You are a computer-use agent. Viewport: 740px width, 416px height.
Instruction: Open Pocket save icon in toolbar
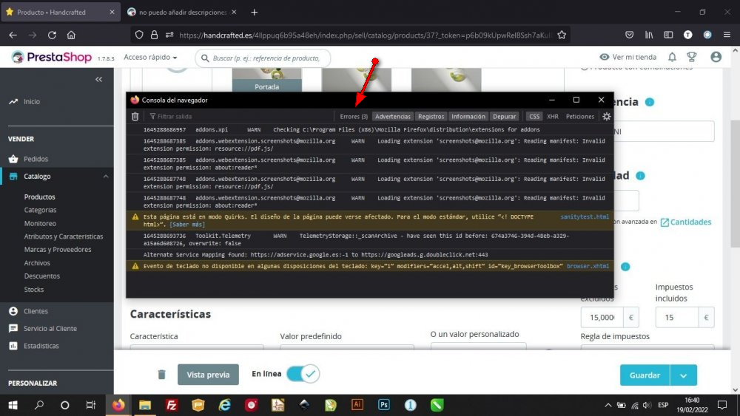(x=629, y=35)
